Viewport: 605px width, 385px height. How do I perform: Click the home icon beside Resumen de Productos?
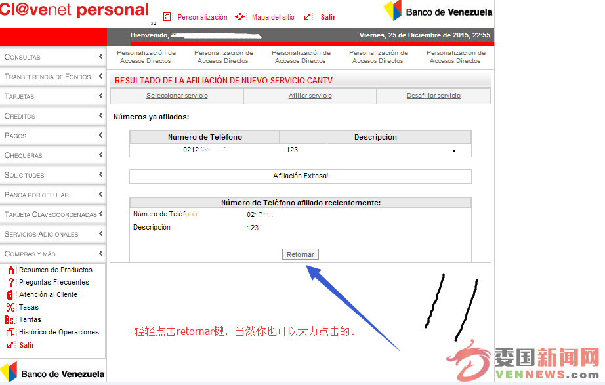click(11, 270)
